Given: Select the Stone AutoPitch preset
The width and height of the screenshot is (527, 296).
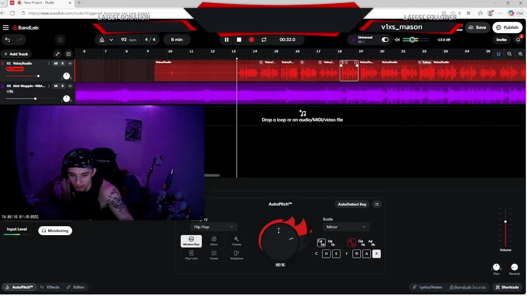Looking at the screenshot, I should (x=214, y=241).
